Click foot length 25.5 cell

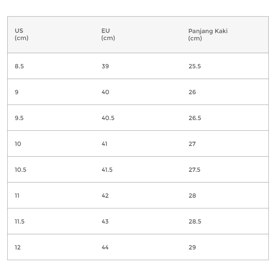click(x=195, y=66)
